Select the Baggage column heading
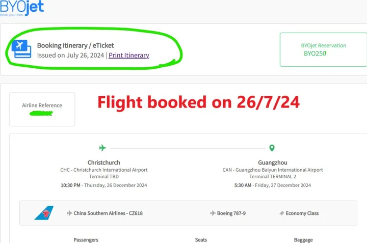This screenshot has width=367, height=243. pyautogui.click(x=303, y=239)
